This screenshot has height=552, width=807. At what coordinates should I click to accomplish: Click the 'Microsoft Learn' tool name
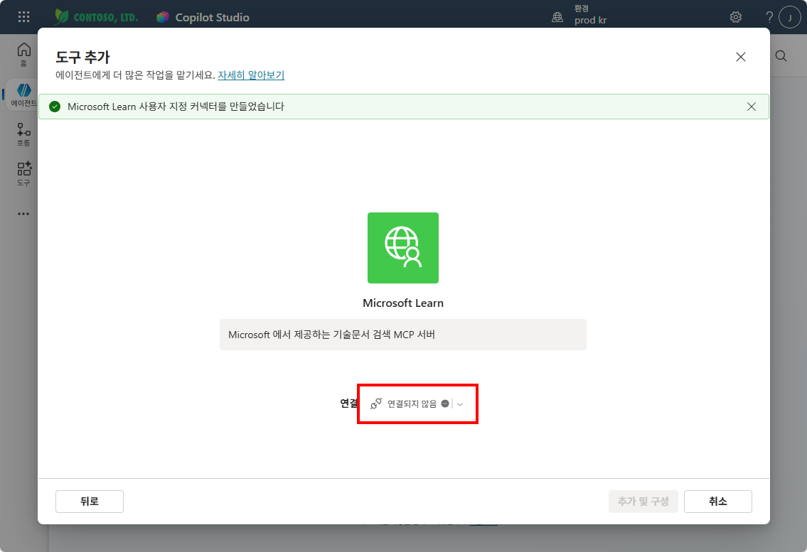[403, 303]
